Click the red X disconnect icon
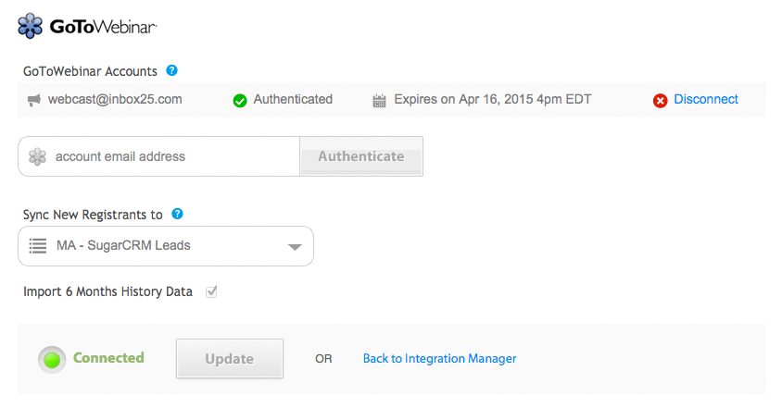The height and width of the screenshot is (408, 782). pos(661,101)
